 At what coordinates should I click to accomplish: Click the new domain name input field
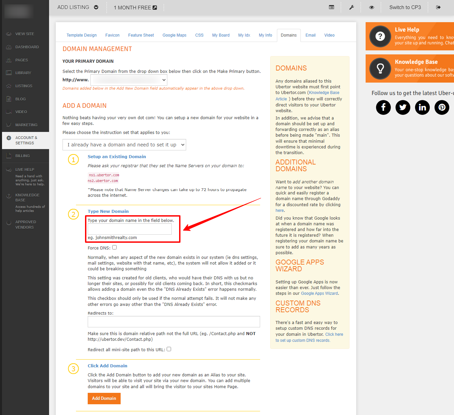tap(130, 229)
